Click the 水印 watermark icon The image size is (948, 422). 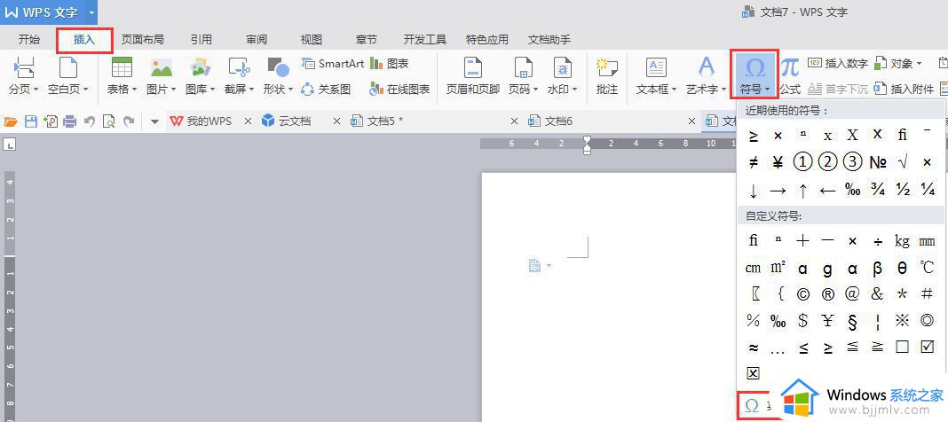[x=562, y=67]
